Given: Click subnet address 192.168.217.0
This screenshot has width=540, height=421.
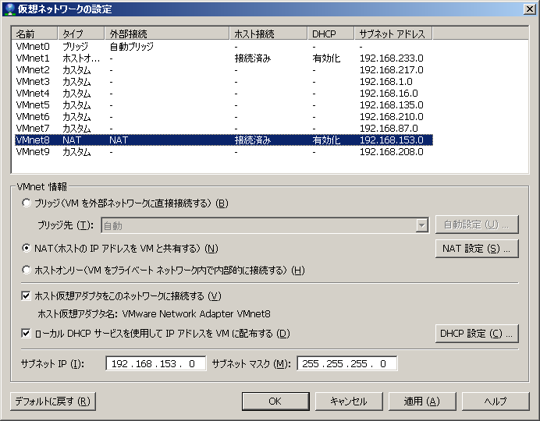Looking at the screenshot, I should click(x=391, y=70).
